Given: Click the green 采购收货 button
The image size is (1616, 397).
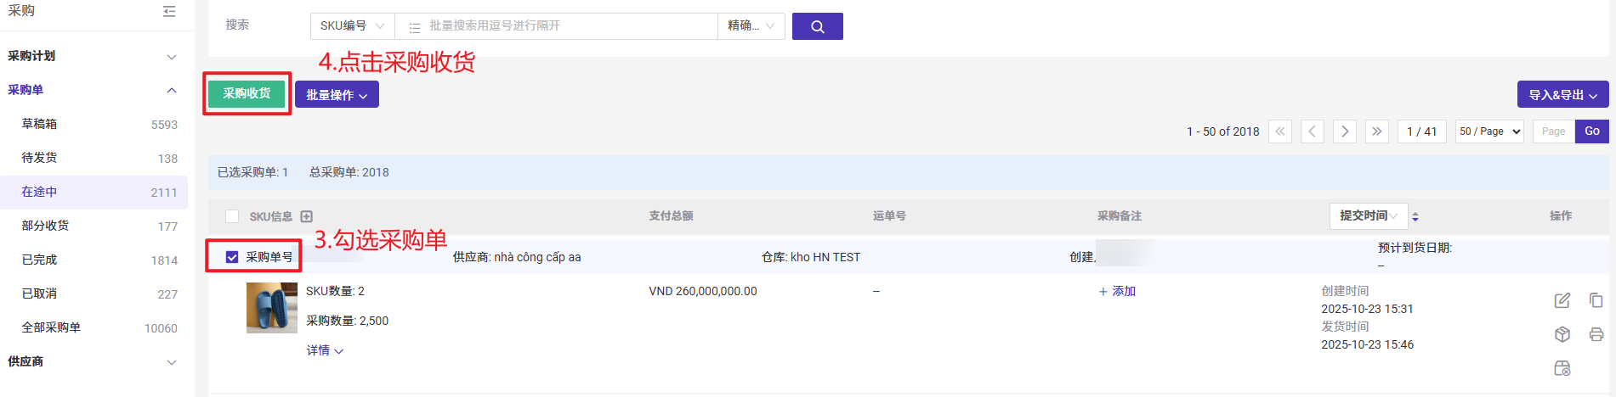Looking at the screenshot, I should click(x=247, y=93).
